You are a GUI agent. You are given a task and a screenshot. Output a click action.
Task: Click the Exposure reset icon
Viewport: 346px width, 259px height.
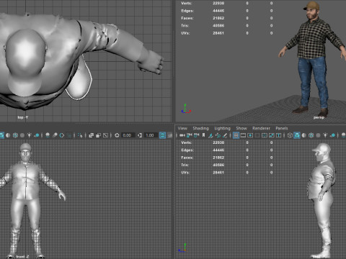tap(117, 135)
